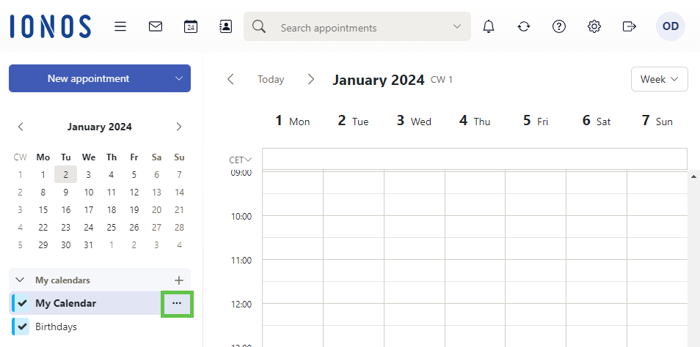The width and height of the screenshot is (700, 347).
Task: Open the Mail app icon
Action: 156,26
